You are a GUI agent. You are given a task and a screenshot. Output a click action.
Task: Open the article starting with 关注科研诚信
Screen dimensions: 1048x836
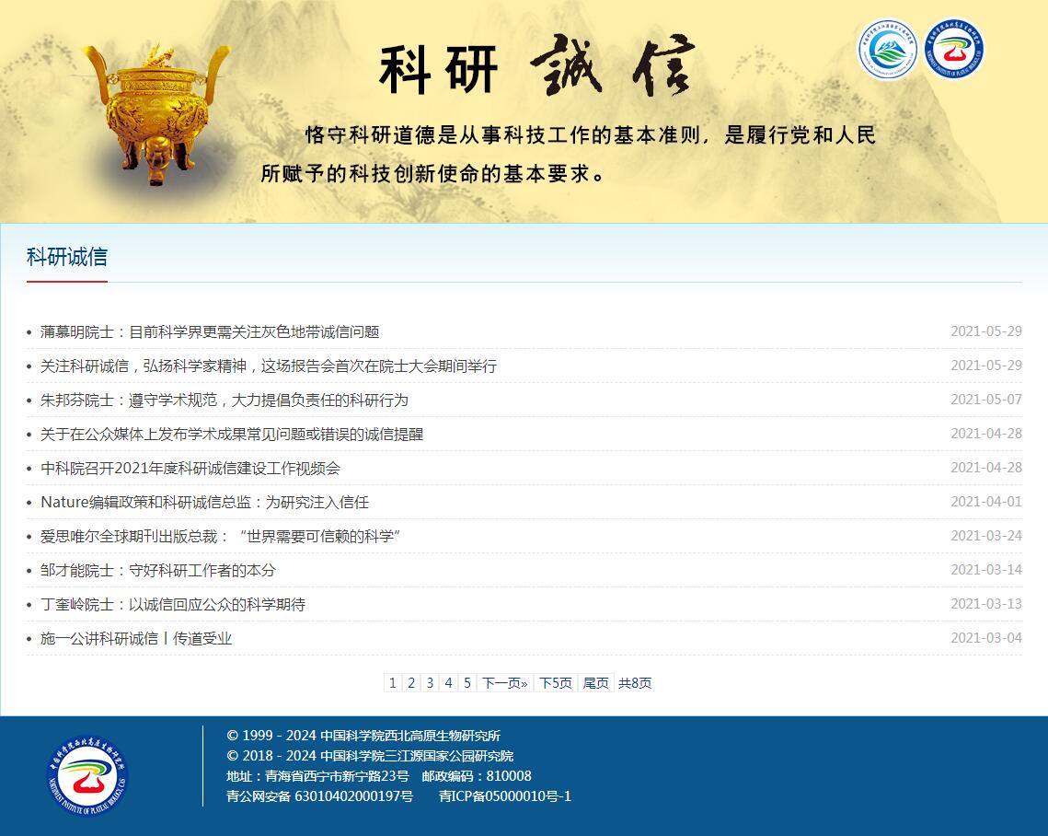[x=268, y=366]
